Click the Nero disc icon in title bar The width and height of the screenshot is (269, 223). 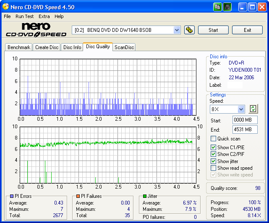(6, 7)
